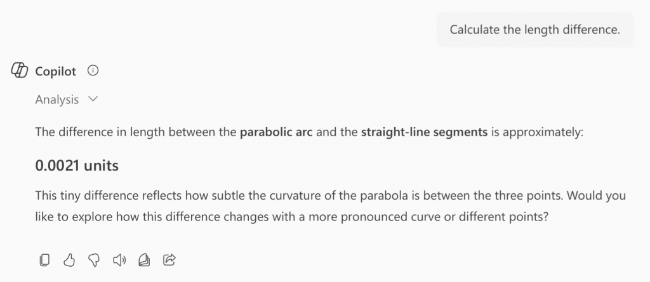Open the info icon beside Copilot
Image resolution: width=650 pixels, height=282 pixels.
[x=93, y=71]
